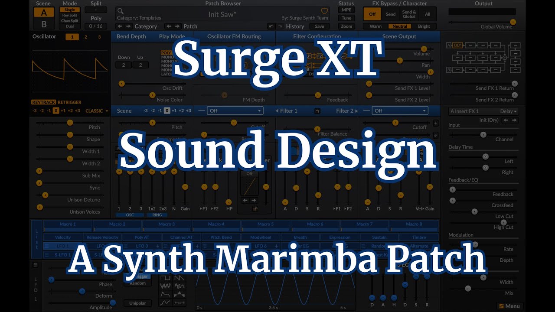Select the DLY block in FX routing
The width and height of the screenshot is (555, 312).
[x=458, y=45]
